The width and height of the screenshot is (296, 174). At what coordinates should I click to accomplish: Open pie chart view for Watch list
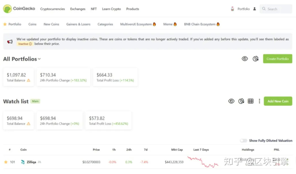point(241,101)
